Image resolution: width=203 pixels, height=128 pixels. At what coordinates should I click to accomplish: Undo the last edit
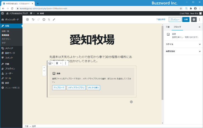[x=33, y=19]
